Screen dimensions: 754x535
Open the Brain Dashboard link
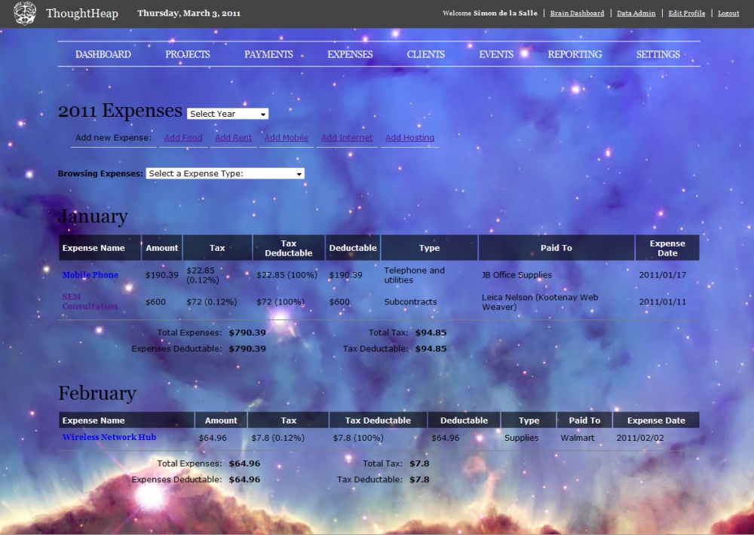pos(577,14)
